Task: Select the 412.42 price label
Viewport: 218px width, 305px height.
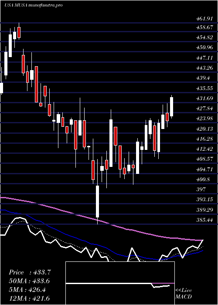Action: coord(204,149)
